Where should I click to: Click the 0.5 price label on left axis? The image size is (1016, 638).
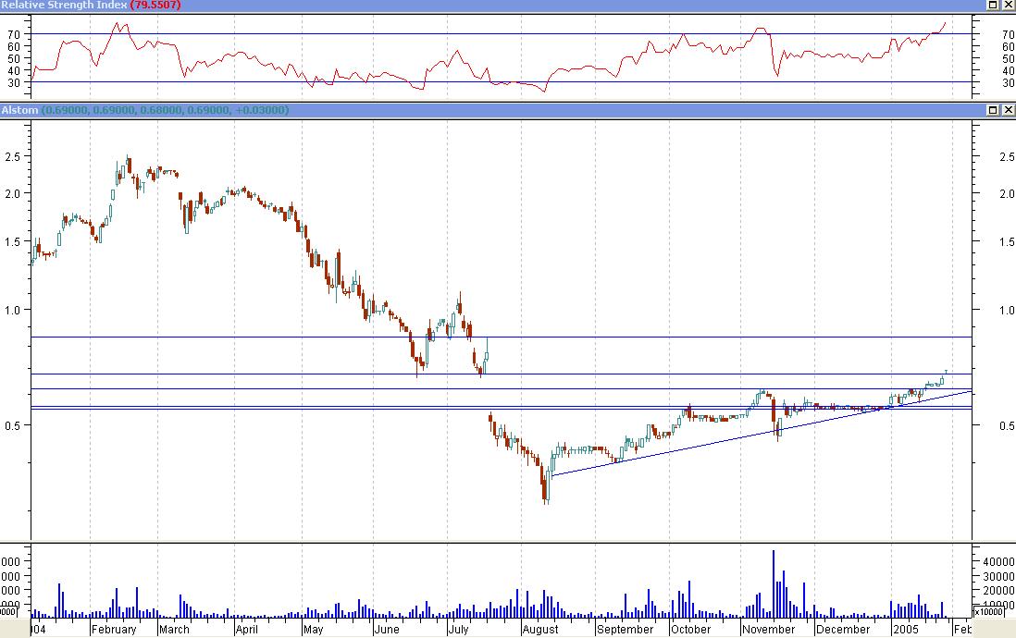tap(12, 425)
